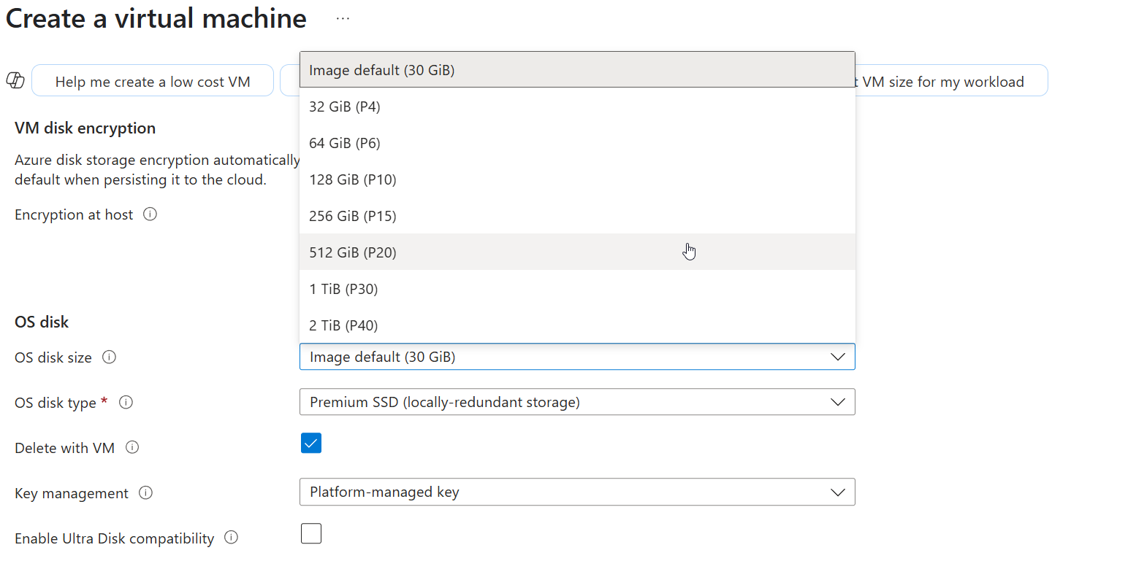Click the VM size for my workload button

click(x=950, y=81)
